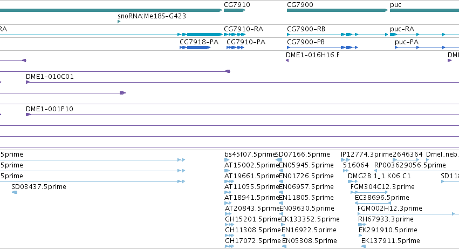The image size is (459, 249).
Task: Select the CG7910-PA protein label
Action: point(246,42)
